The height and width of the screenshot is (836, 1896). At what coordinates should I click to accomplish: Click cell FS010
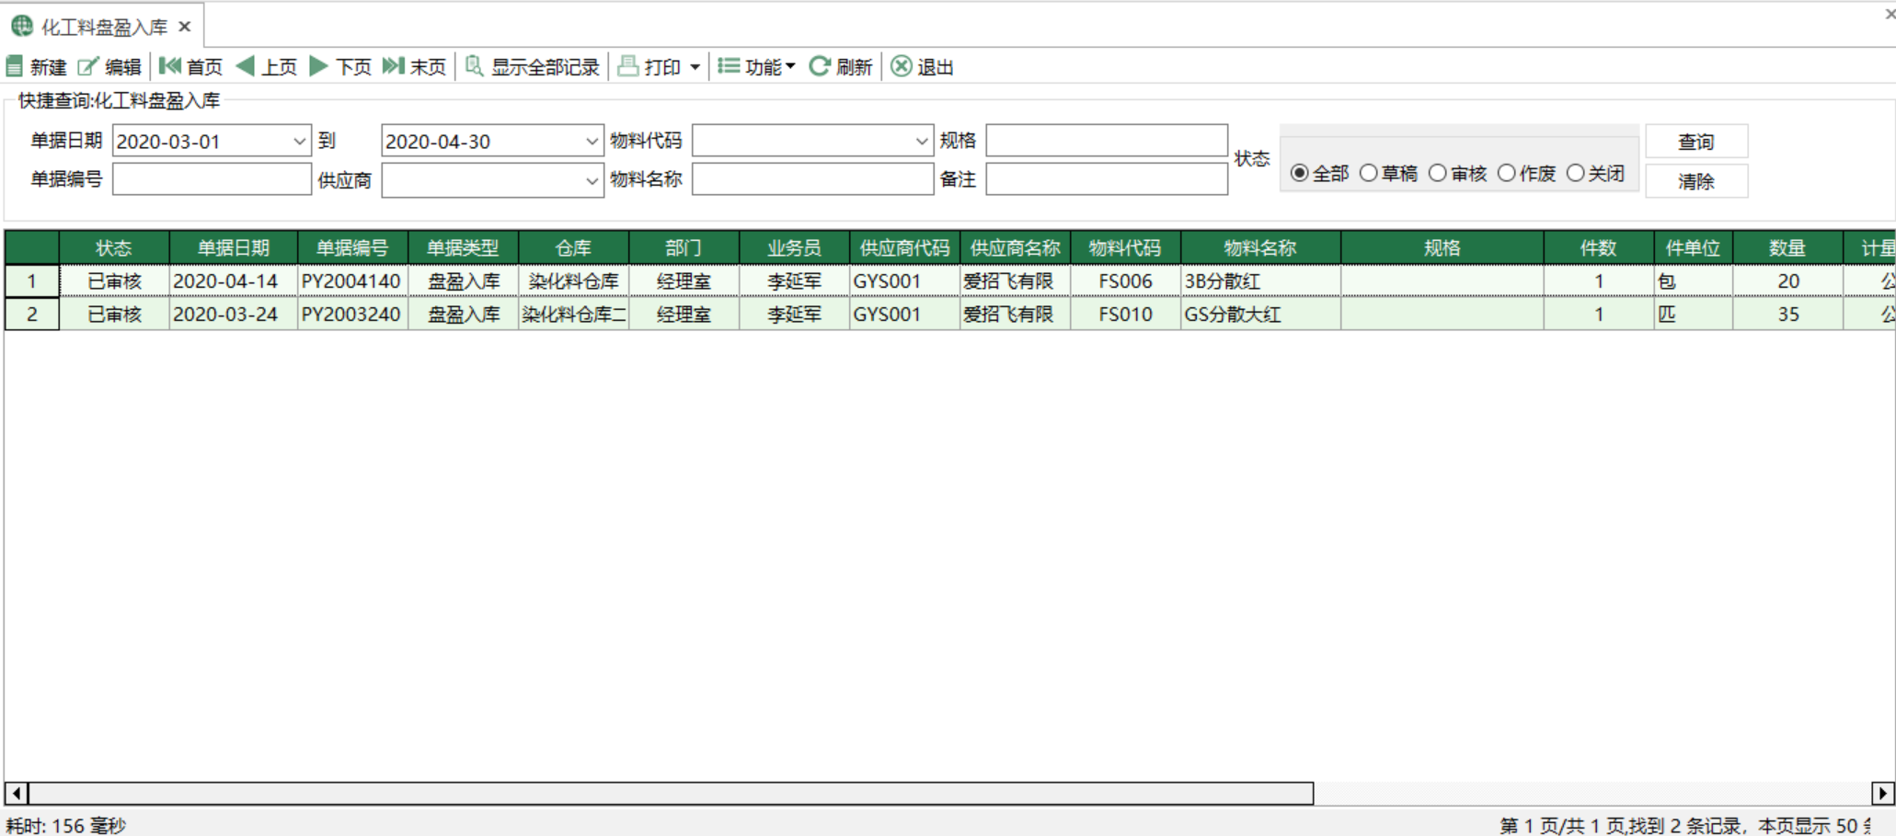point(1125,315)
